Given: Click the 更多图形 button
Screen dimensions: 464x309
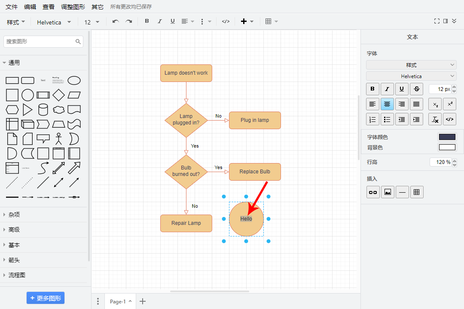Looking at the screenshot, I should (x=46, y=298).
